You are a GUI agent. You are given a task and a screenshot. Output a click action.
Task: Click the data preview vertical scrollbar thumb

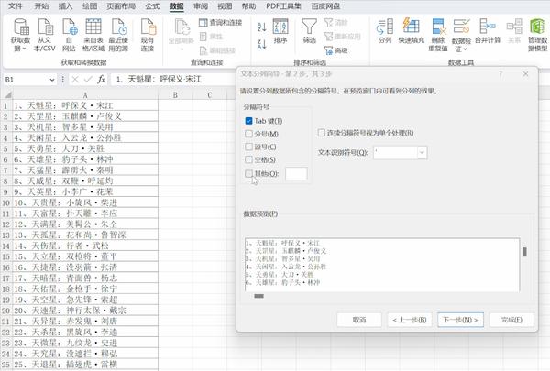coord(524,252)
